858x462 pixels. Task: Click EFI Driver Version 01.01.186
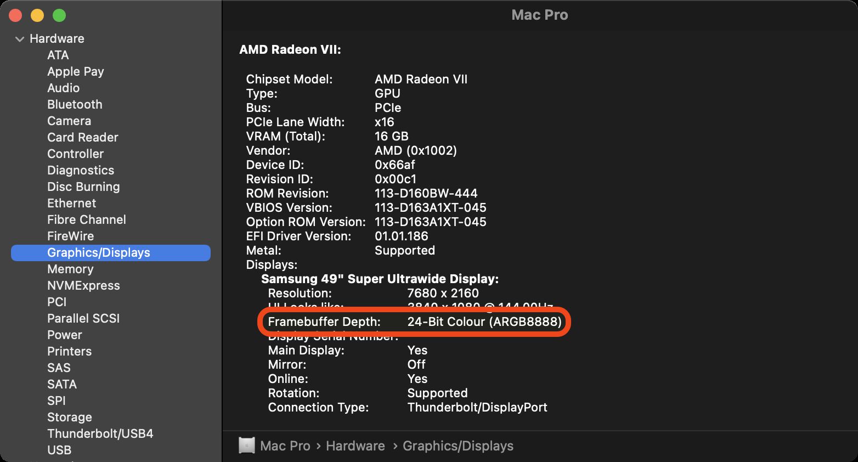[x=401, y=236]
